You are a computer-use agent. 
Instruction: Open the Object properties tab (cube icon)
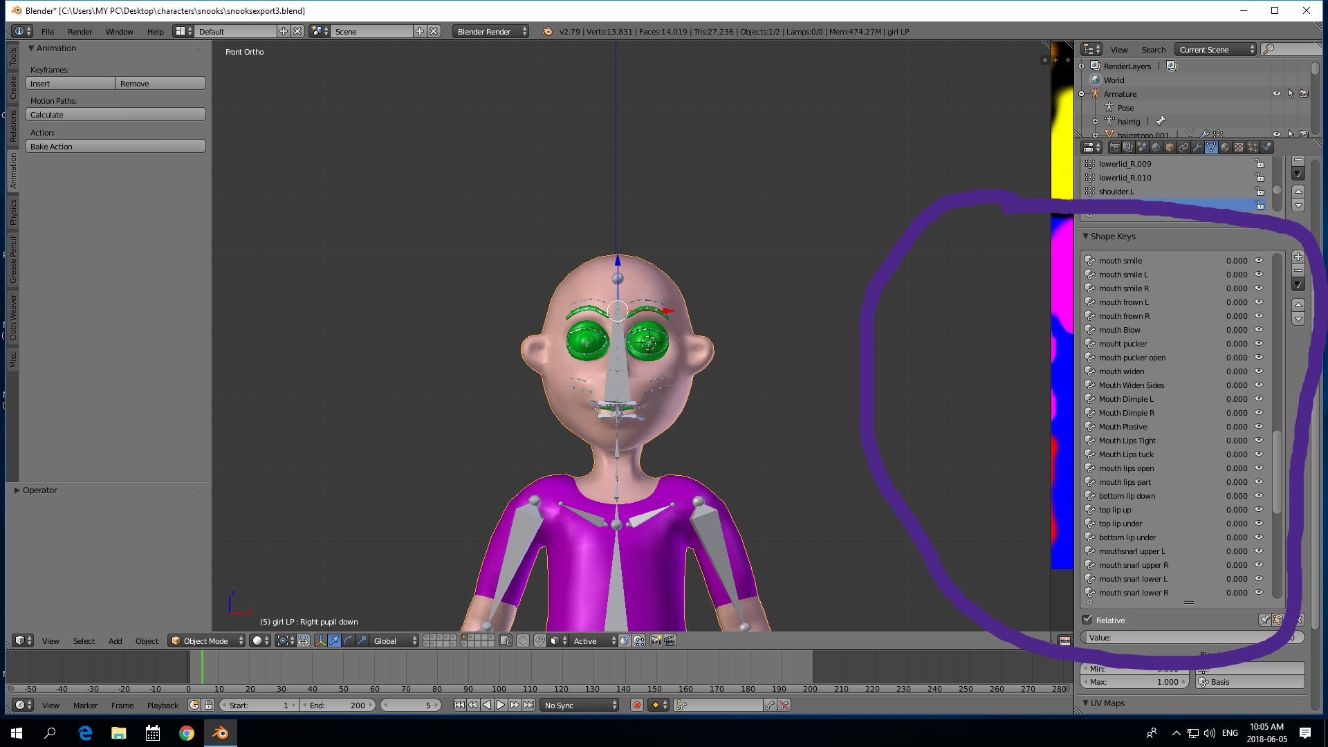click(x=1170, y=147)
